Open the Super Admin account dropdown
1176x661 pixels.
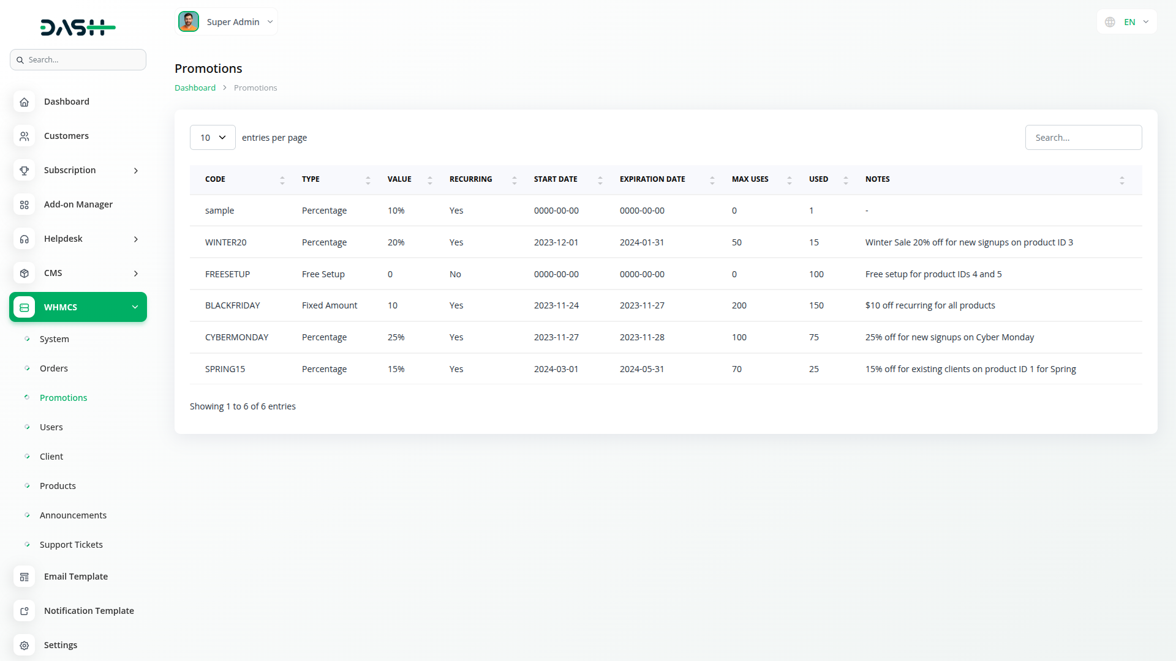tap(227, 22)
